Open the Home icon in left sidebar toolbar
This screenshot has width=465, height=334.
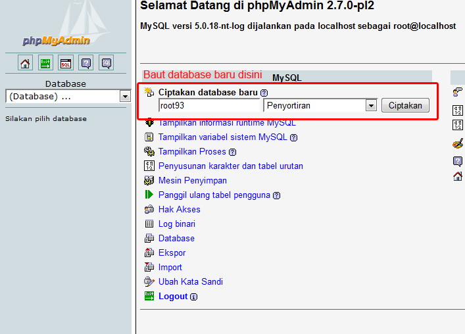tap(25, 63)
